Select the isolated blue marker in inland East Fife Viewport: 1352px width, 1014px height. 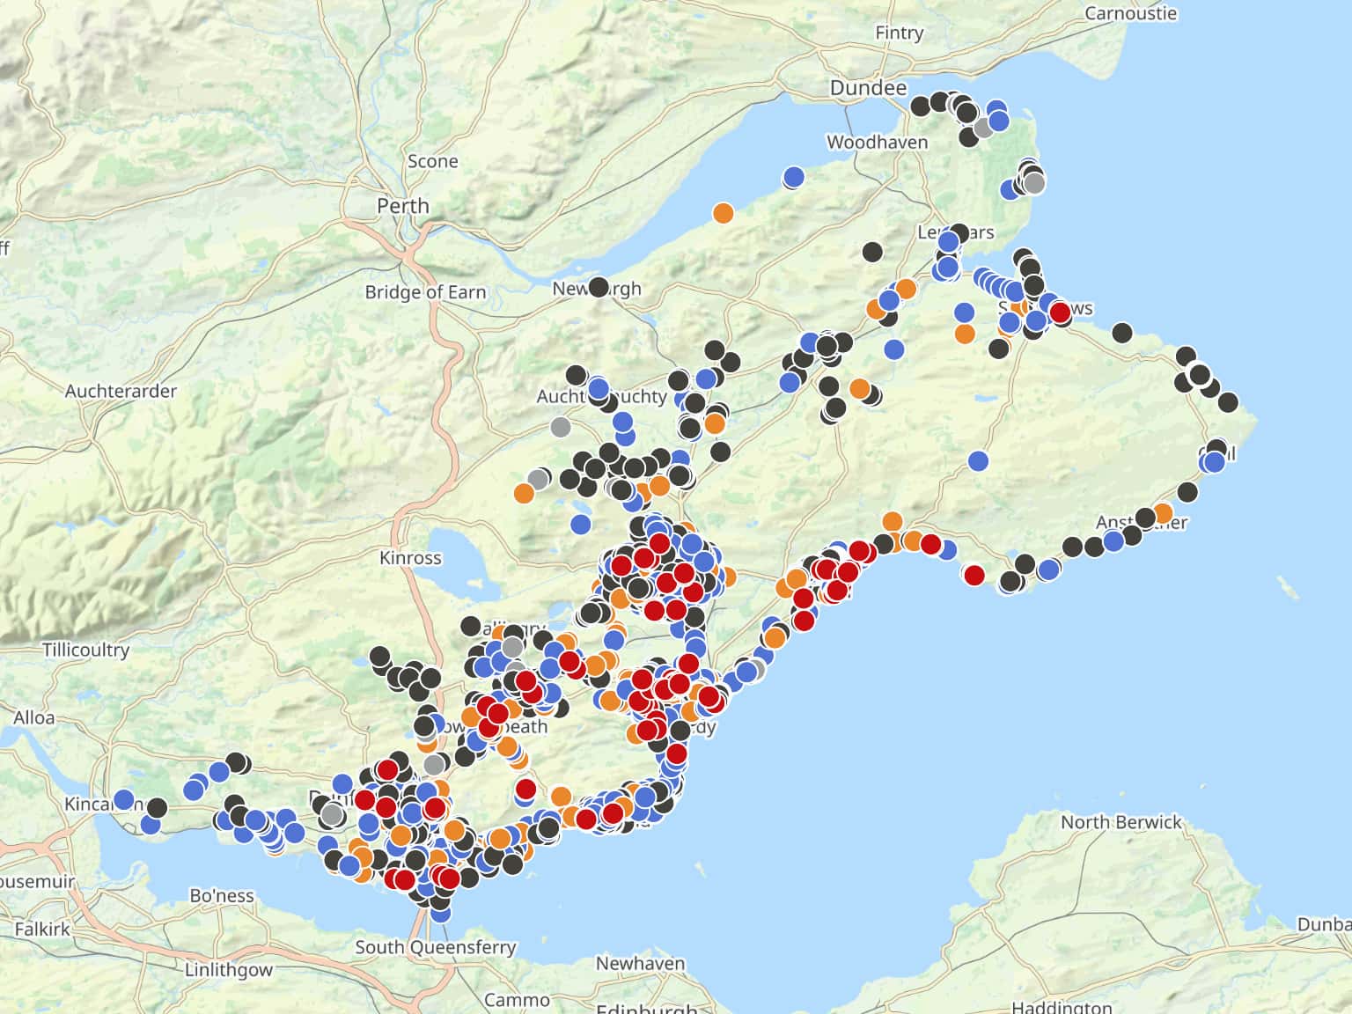(x=978, y=460)
